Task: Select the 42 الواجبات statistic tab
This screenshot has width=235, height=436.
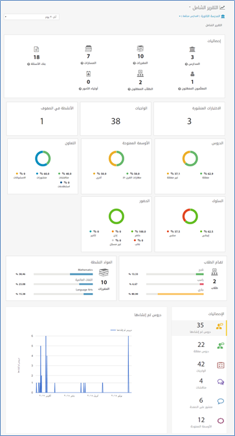Action: [x=199, y=366]
